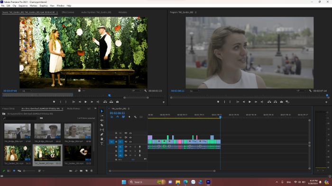Toggle Snap in the timeline

(118, 117)
